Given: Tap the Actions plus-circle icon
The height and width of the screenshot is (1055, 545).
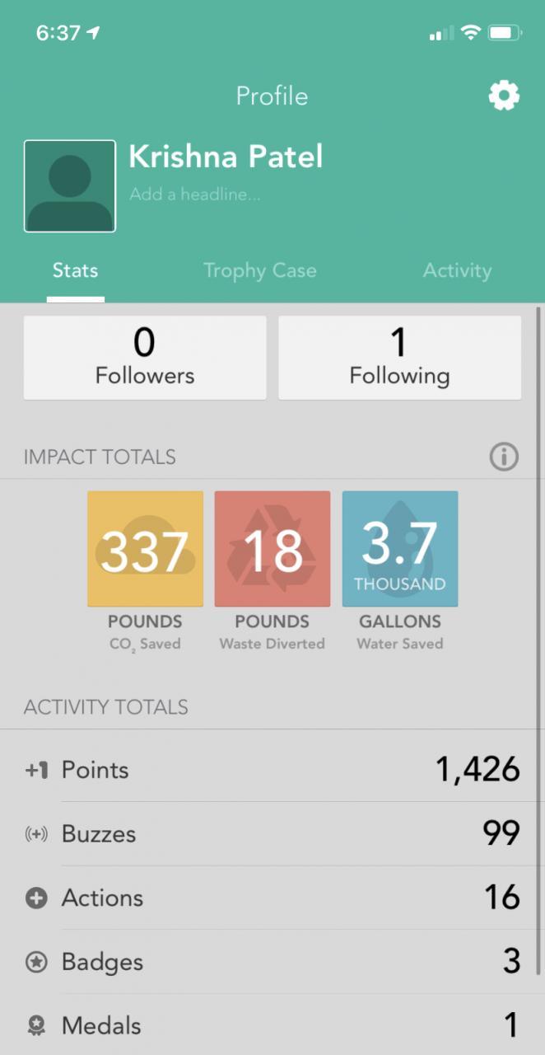Looking at the screenshot, I should click(x=36, y=898).
